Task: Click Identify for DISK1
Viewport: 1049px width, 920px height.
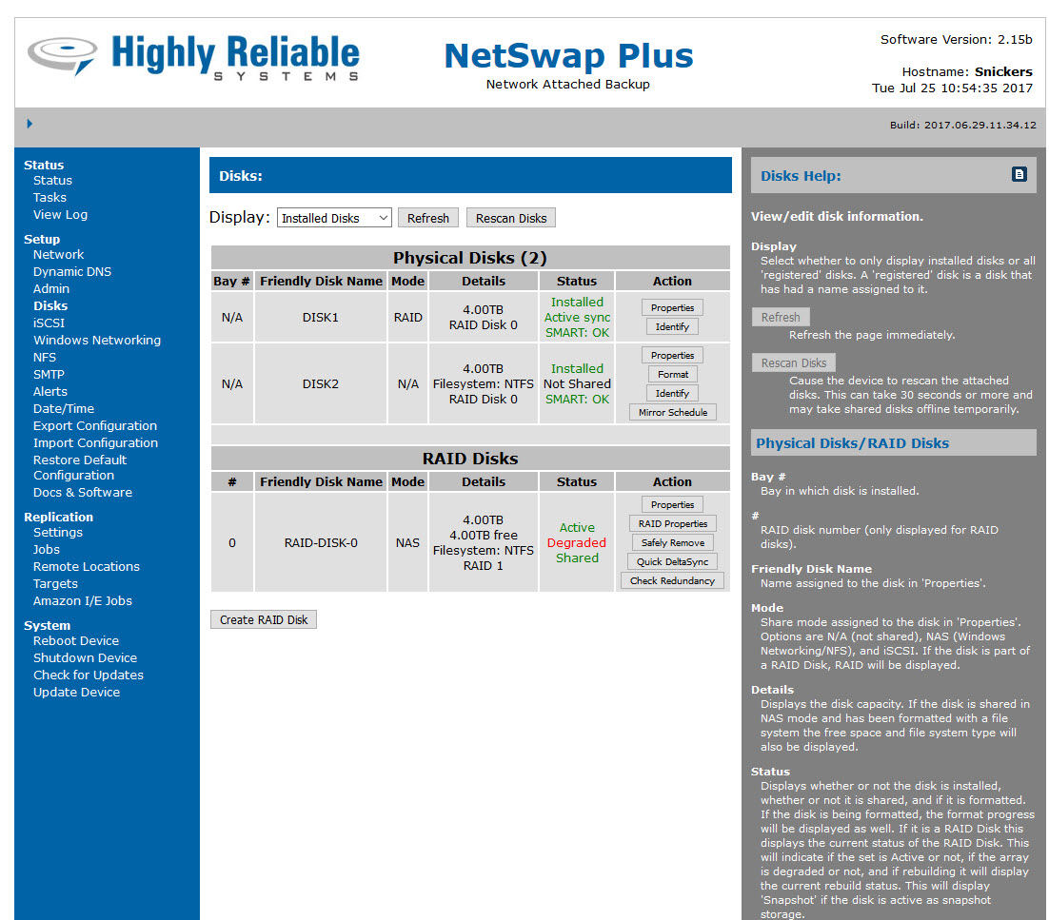Action: [672, 326]
